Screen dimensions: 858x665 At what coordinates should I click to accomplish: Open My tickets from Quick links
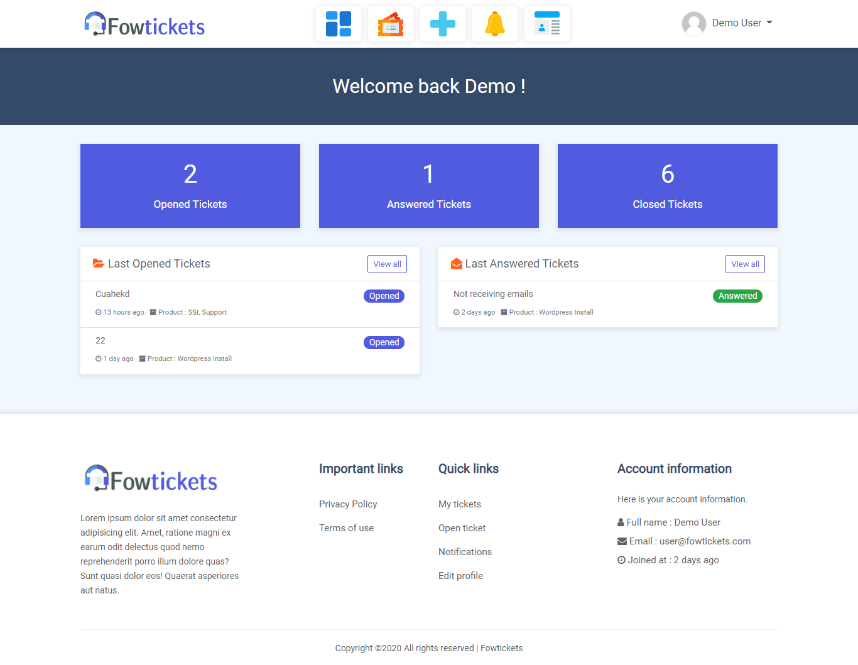(x=460, y=504)
